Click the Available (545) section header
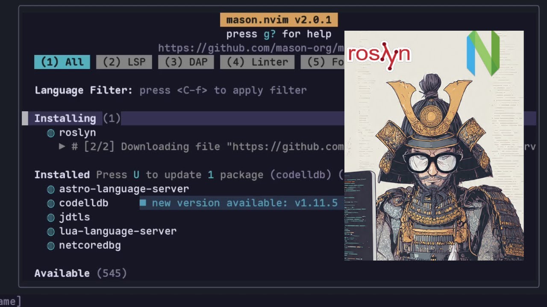This screenshot has height=307, width=547. pos(81,273)
